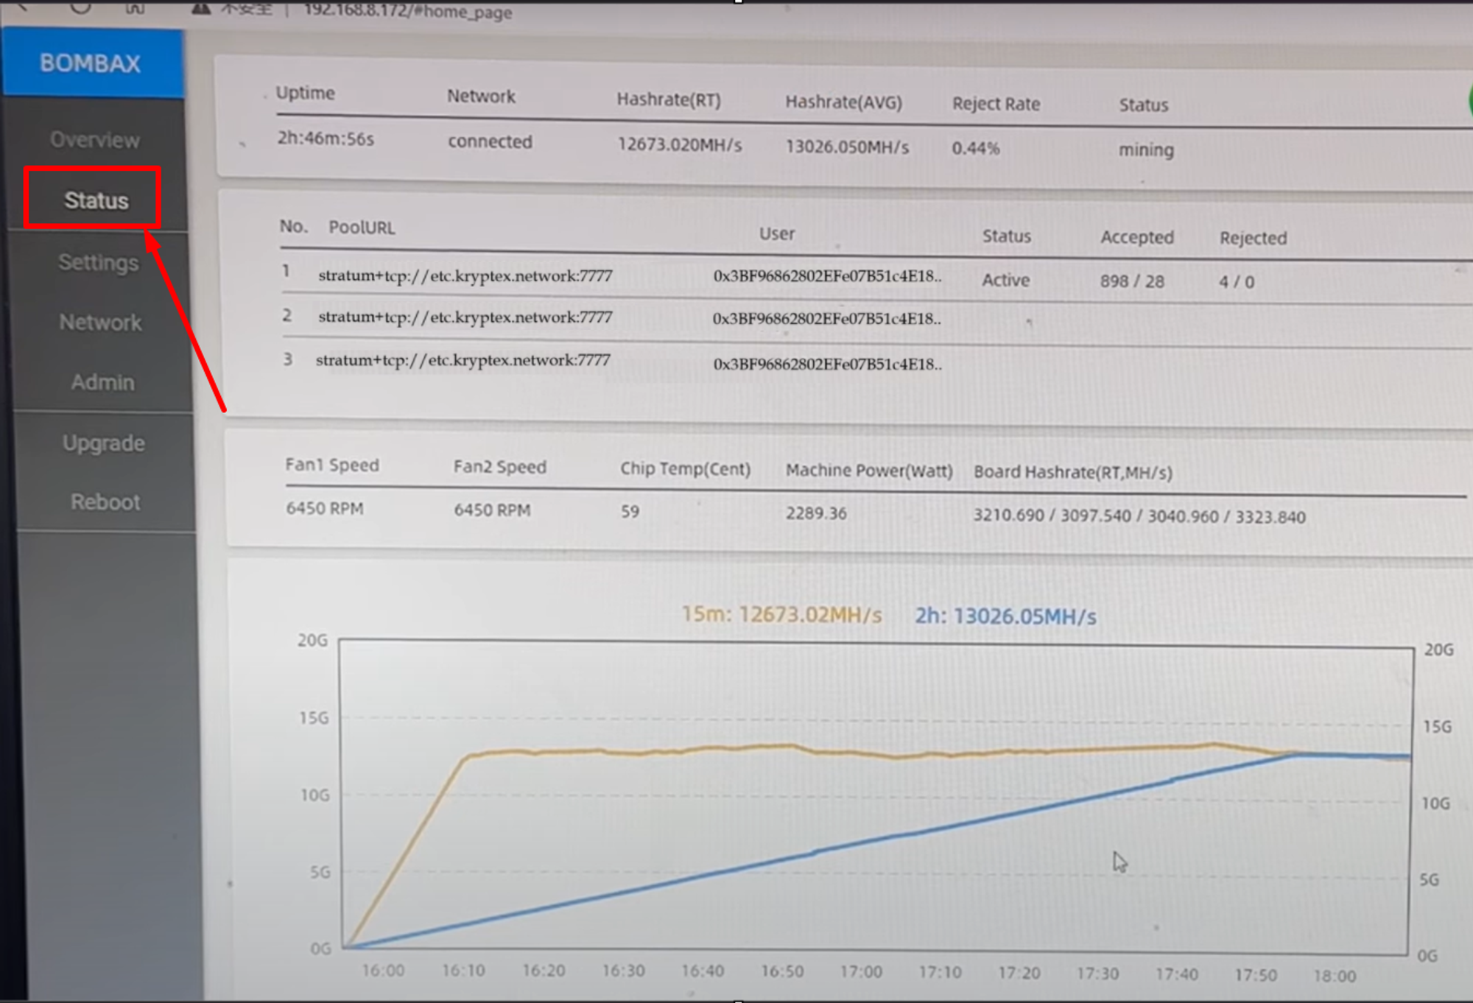1473x1003 pixels.
Task: Click the Hashrate(AVG) column header
Action: pos(843,102)
